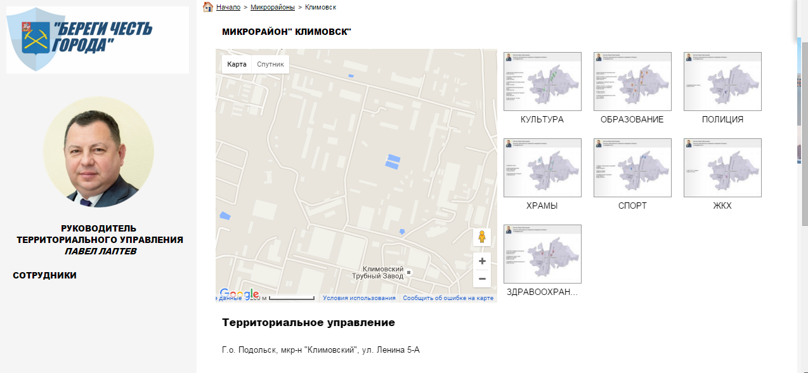Open the ХРАМЫ map thumbnail

tap(542, 168)
